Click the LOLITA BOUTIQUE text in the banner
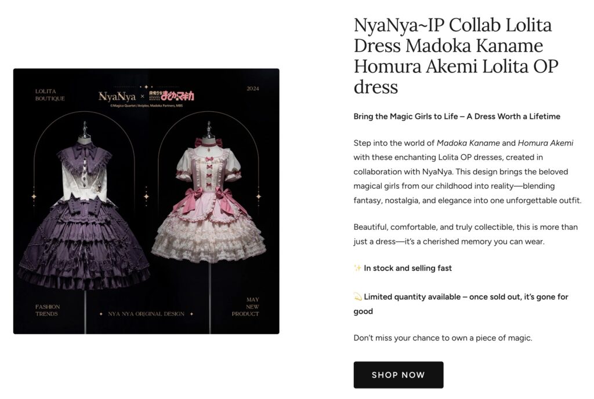The image size is (594, 399). click(x=50, y=95)
